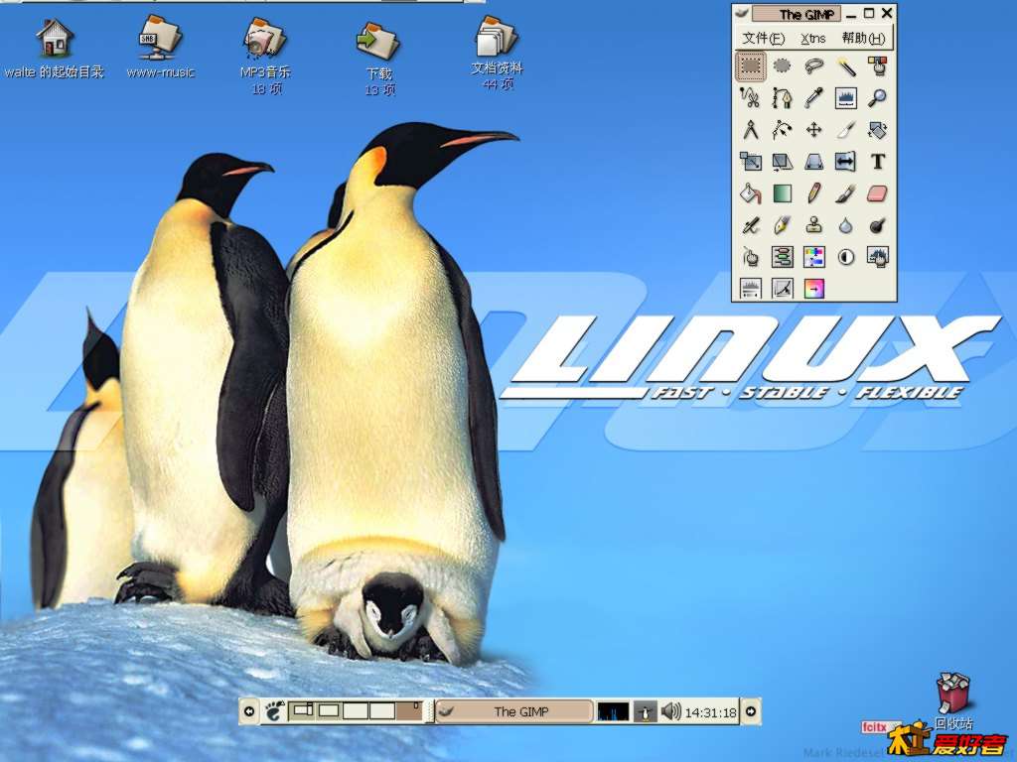Viewport: 1017px width, 762px height.
Task: Click The GIMP taskbar button
Action: 514,711
